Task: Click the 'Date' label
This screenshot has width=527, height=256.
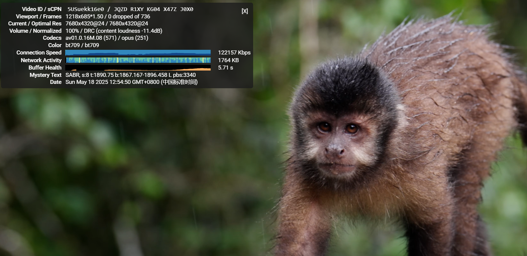Action: click(56, 82)
